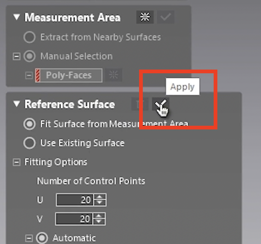261x244 pixels.
Task: Click the Poly-Faces selection field
Action: pos(69,75)
